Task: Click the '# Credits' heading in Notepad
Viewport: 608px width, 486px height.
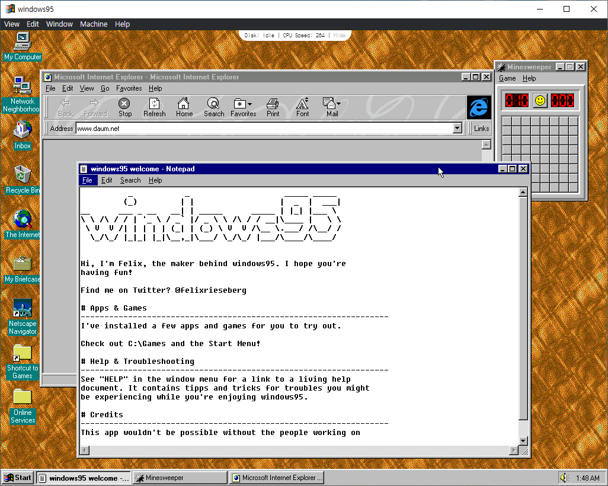Action: click(x=102, y=415)
